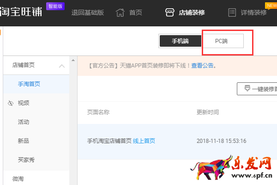Screen dimensions: 277x185
Task: Switch to 手机端 view
Action: coord(180,41)
